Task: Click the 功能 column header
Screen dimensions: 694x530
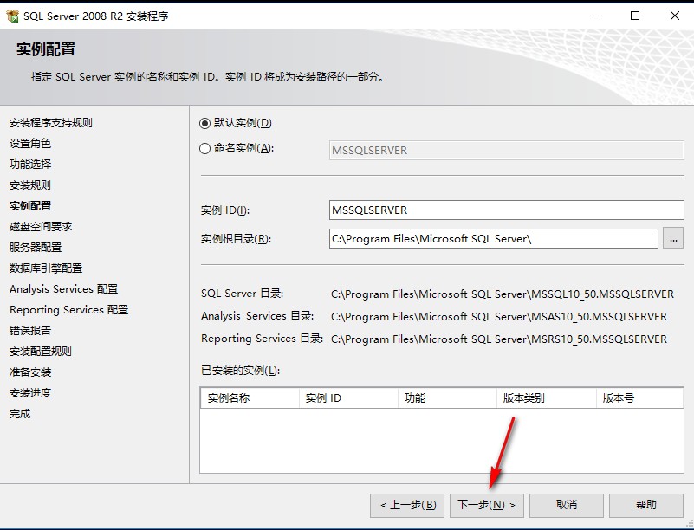Action: pyautogui.click(x=448, y=398)
